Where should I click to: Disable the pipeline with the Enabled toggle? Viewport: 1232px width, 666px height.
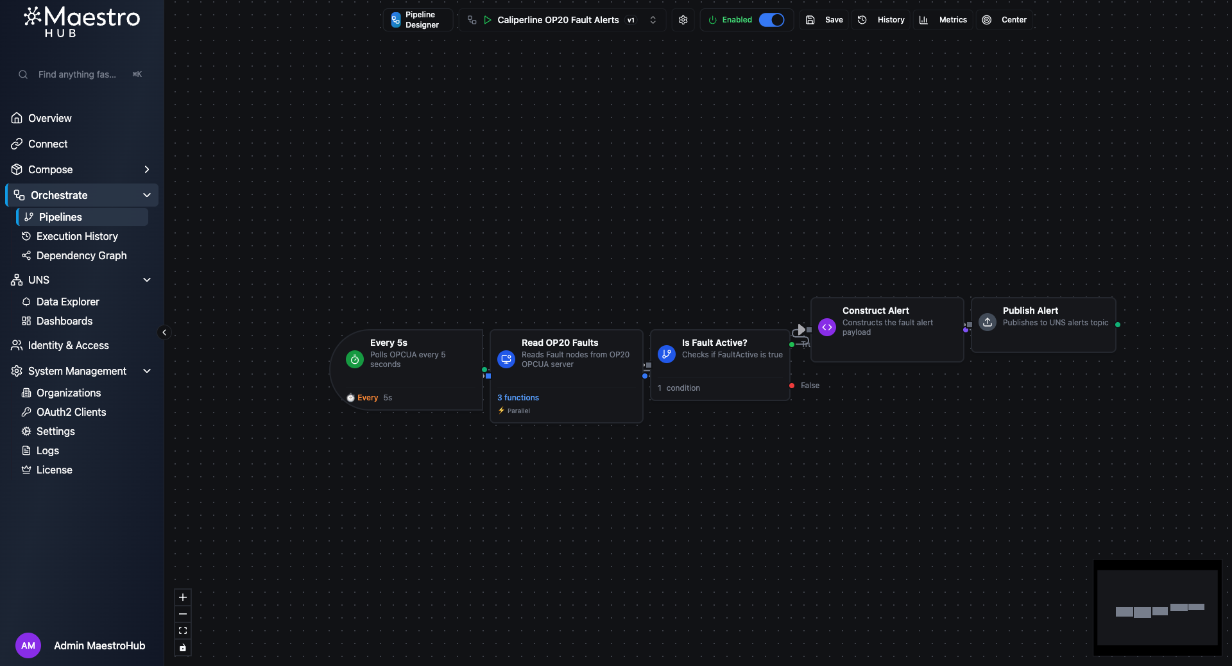click(x=772, y=20)
